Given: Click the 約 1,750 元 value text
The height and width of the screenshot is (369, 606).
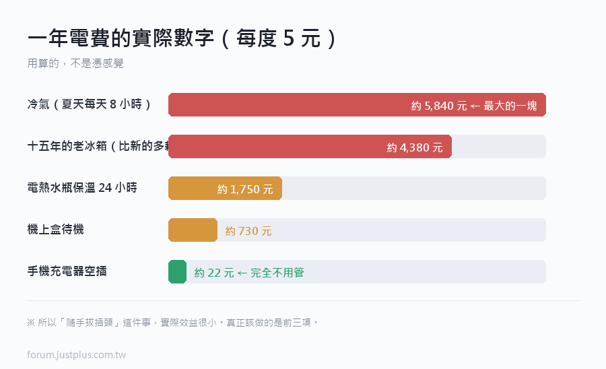Looking at the screenshot, I should click(x=245, y=189).
